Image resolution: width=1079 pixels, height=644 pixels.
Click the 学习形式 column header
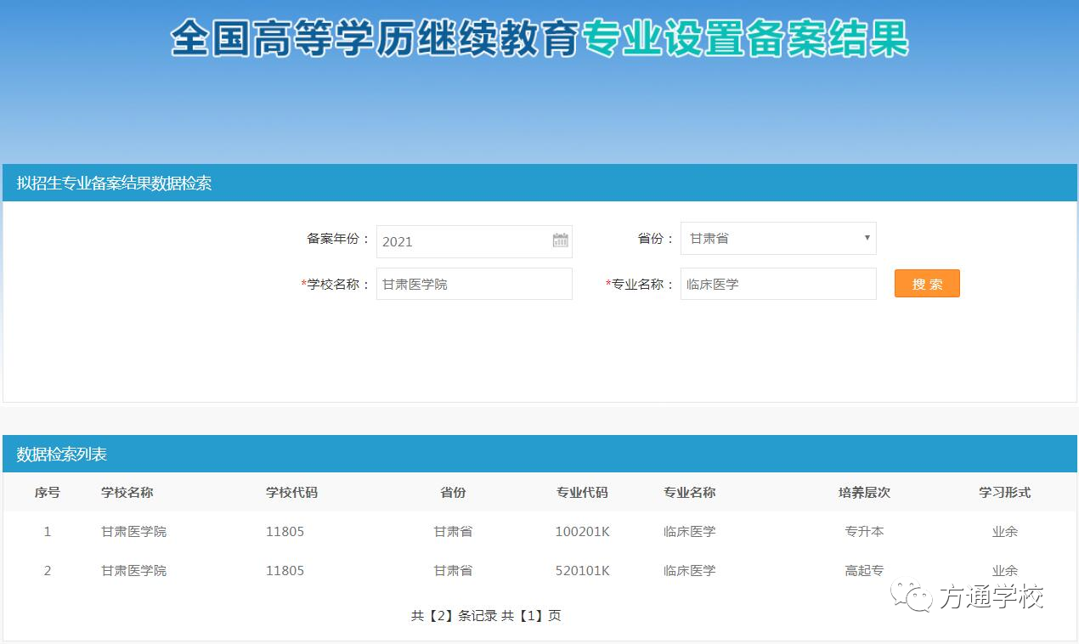coord(1004,493)
